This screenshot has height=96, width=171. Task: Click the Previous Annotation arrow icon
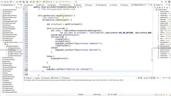tap(60, 2)
